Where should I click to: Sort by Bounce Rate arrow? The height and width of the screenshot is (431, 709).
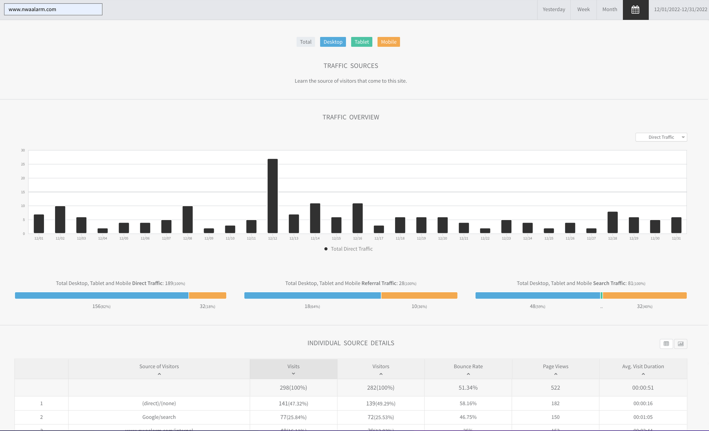pyautogui.click(x=468, y=374)
